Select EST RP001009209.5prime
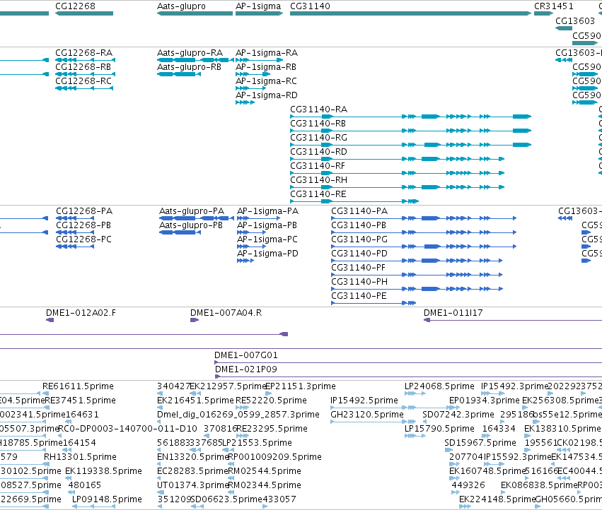This screenshot has width=602, height=510. (x=275, y=457)
